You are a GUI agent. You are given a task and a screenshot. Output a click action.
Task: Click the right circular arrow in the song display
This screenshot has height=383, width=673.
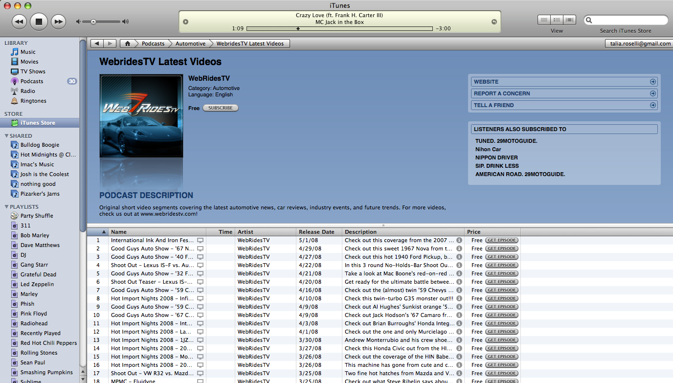(494, 22)
